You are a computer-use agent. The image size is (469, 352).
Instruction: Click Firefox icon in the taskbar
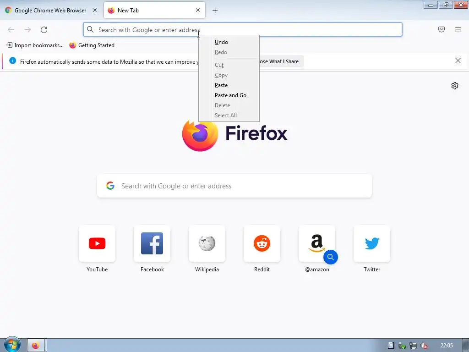coord(36,346)
